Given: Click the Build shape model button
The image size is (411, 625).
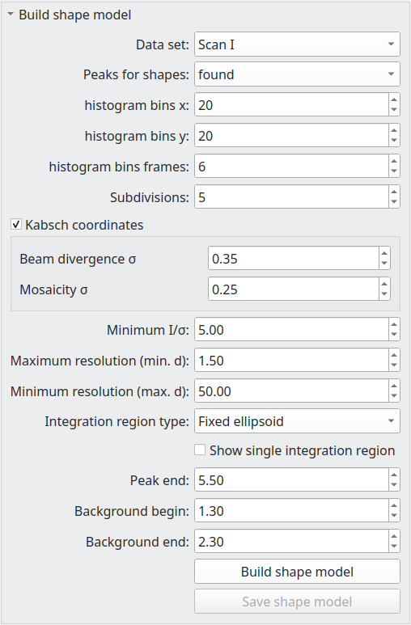Looking at the screenshot, I should (x=297, y=571).
